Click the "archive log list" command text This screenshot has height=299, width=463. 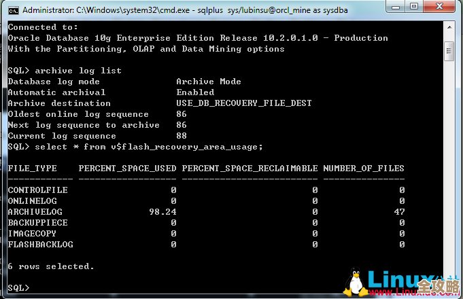coord(78,71)
